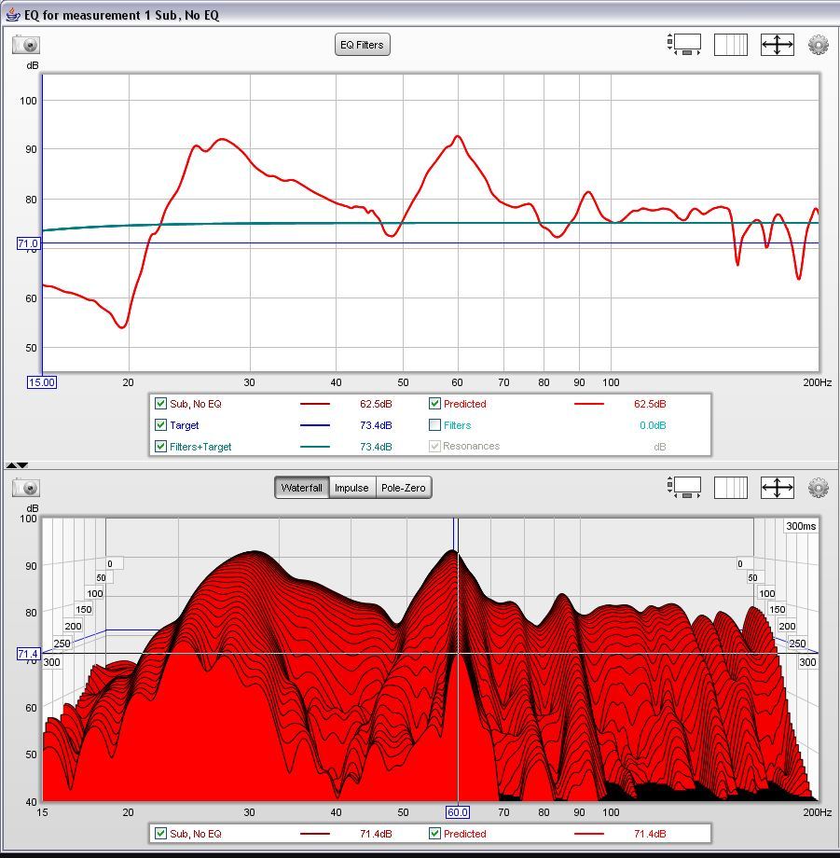Click the Waterfall tab button
Image resolution: width=840 pixels, height=858 pixels.
click(x=301, y=487)
